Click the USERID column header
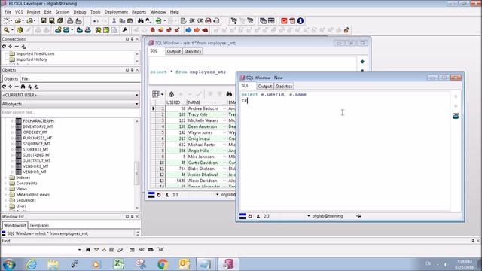 pyautogui.click(x=176, y=102)
